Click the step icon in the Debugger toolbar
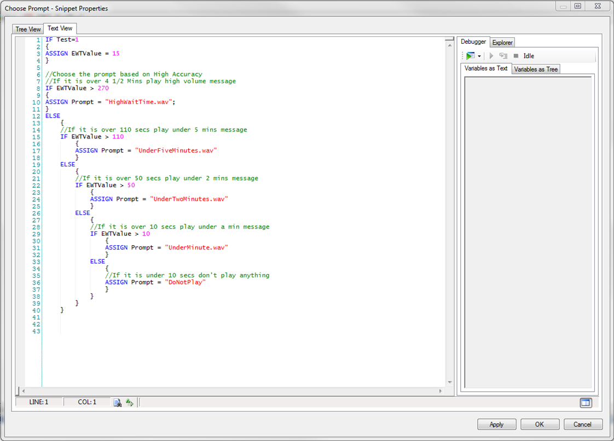 503,56
